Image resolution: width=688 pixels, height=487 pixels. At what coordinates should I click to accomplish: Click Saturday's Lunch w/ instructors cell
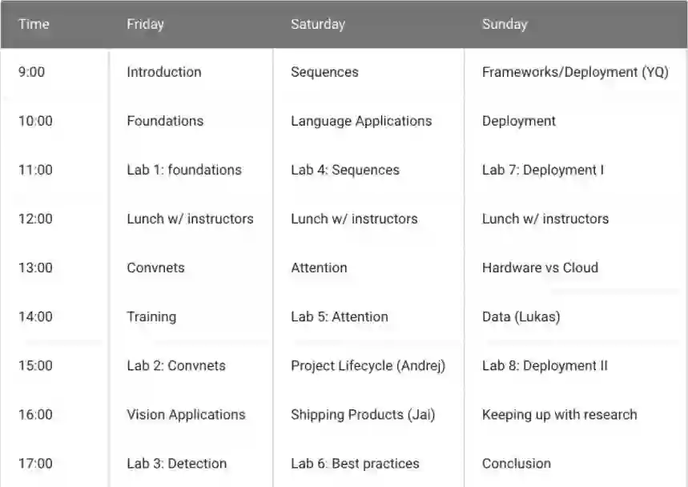tap(353, 219)
